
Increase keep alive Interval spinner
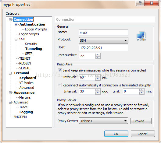coord(98,76)
